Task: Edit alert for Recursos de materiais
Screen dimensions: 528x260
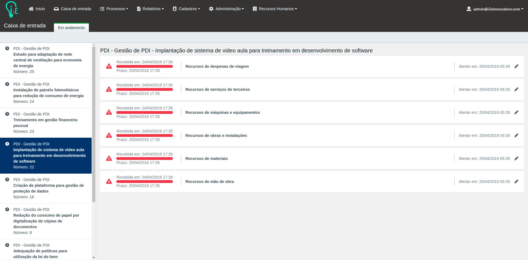Action: click(x=516, y=159)
